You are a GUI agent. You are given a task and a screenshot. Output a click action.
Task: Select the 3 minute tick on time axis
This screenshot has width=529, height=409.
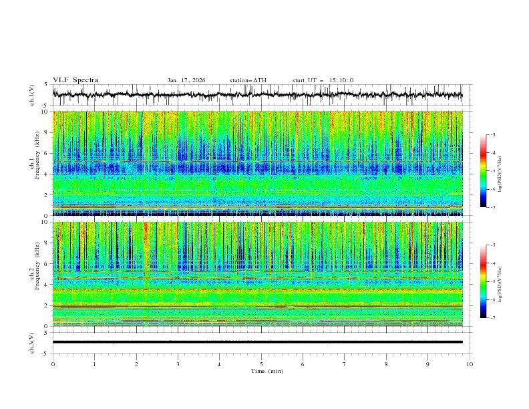[x=178, y=364]
